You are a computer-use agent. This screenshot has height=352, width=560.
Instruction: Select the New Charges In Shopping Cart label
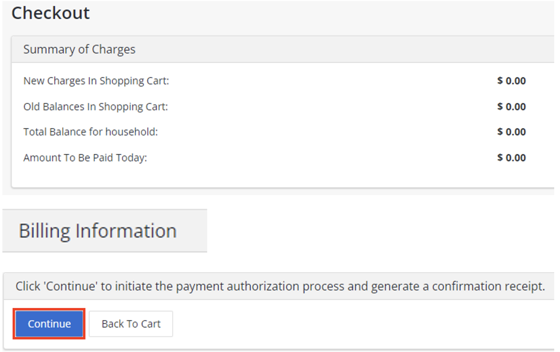pos(96,81)
